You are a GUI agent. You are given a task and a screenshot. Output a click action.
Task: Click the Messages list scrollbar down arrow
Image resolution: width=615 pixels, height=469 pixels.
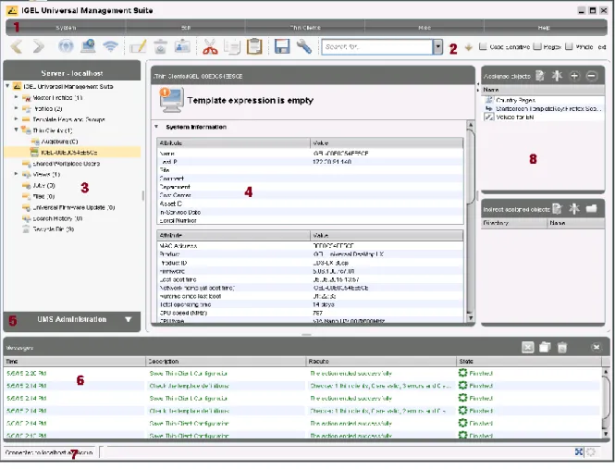point(606,434)
